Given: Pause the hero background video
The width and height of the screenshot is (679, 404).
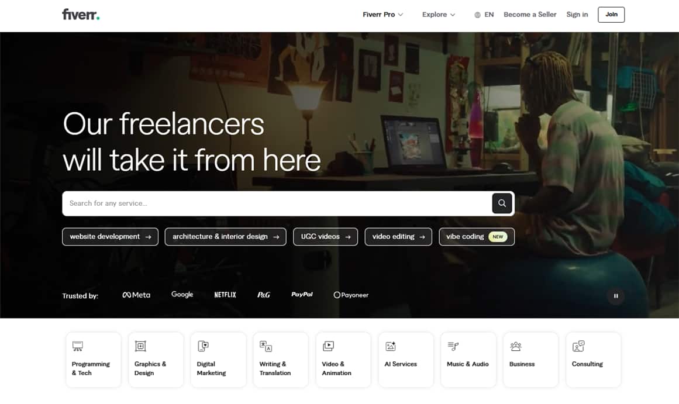Looking at the screenshot, I should pyautogui.click(x=615, y=296).
